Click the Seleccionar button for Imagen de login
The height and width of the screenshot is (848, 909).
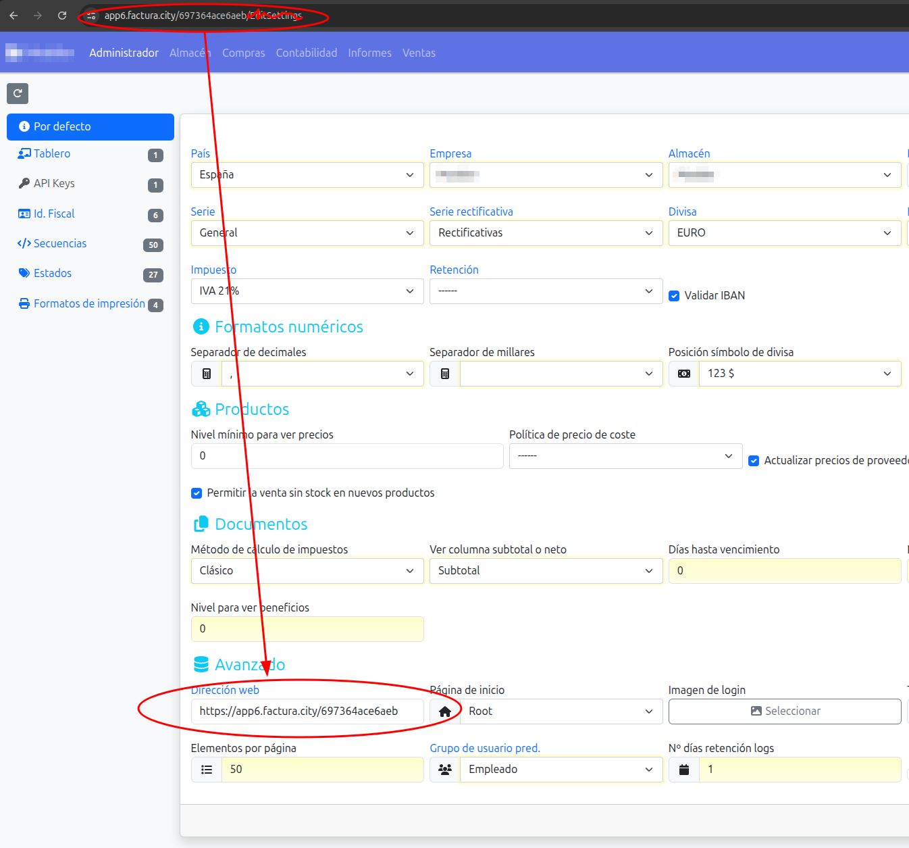coord(785,711)
